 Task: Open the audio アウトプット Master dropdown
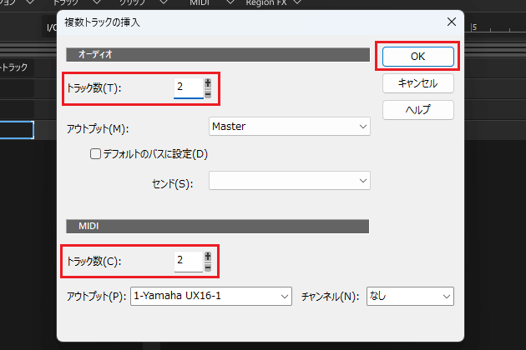(x=288, y=127)
